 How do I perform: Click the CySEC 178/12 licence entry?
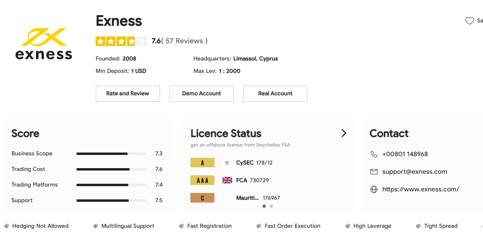click(255, 163)
